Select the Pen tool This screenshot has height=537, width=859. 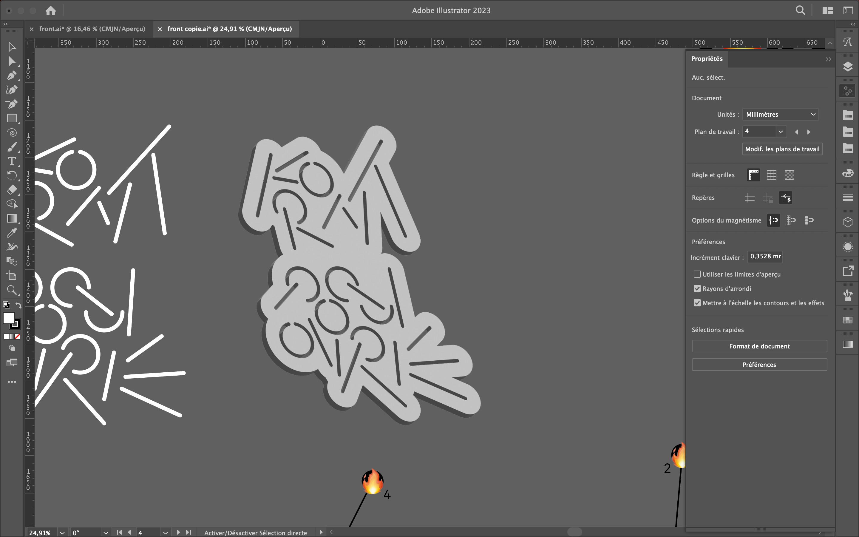click(x=11, y=76)
